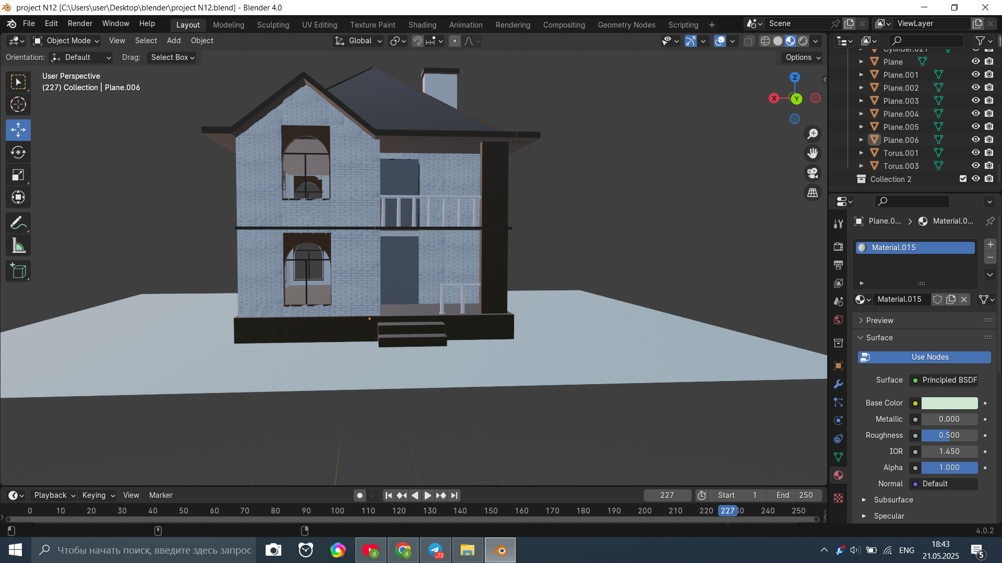The width and height of the screenshot is (1002, 563).
Task: Click the Marker menu in timeline
Action: pyautogui.click(x=161, y=495)
